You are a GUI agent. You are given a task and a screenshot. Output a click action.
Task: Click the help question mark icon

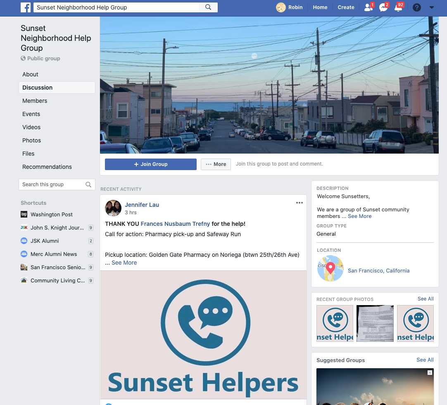(417, 7)
